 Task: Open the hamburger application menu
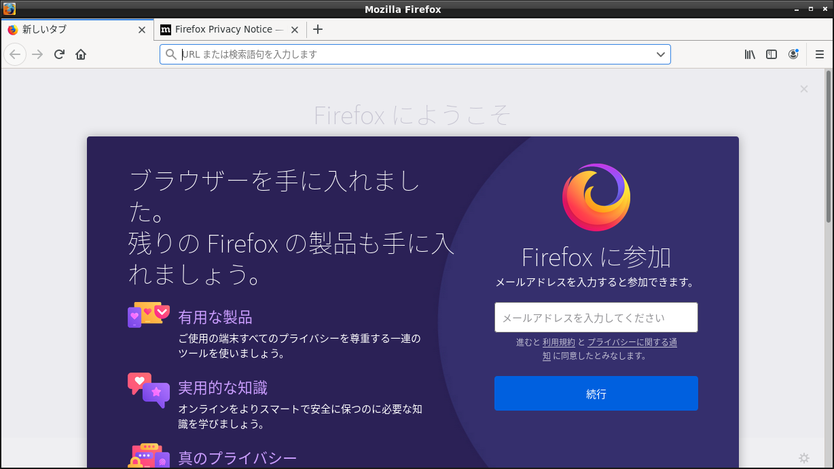point(820,54)
